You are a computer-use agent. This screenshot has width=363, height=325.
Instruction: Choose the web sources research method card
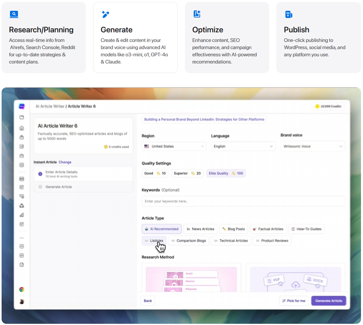pos(191,277)
